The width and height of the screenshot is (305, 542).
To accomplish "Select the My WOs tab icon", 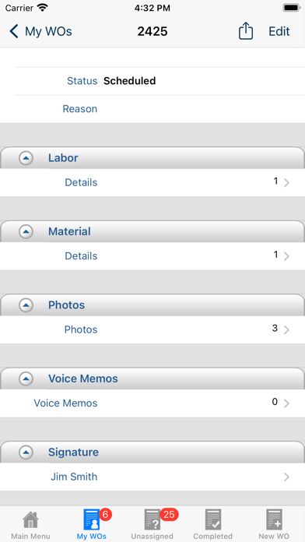I will coord(92,520).
